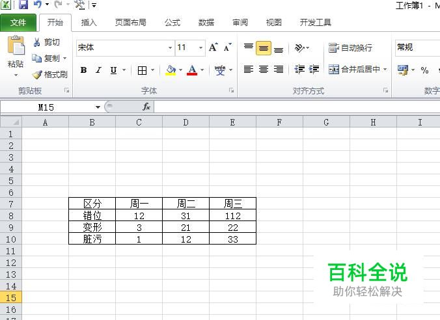
Task: Open the 文件 File tab
Action: [18, 22]
